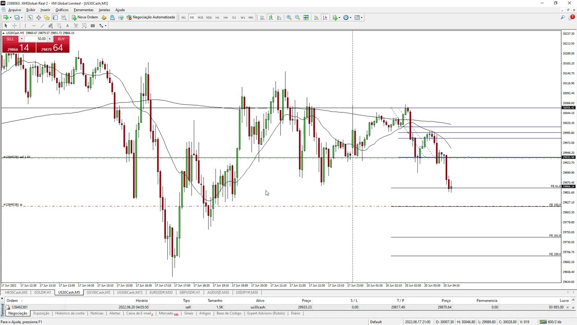Toggle Negociação Automatizada button
577x325 pixels.
[x=151, y=17]
